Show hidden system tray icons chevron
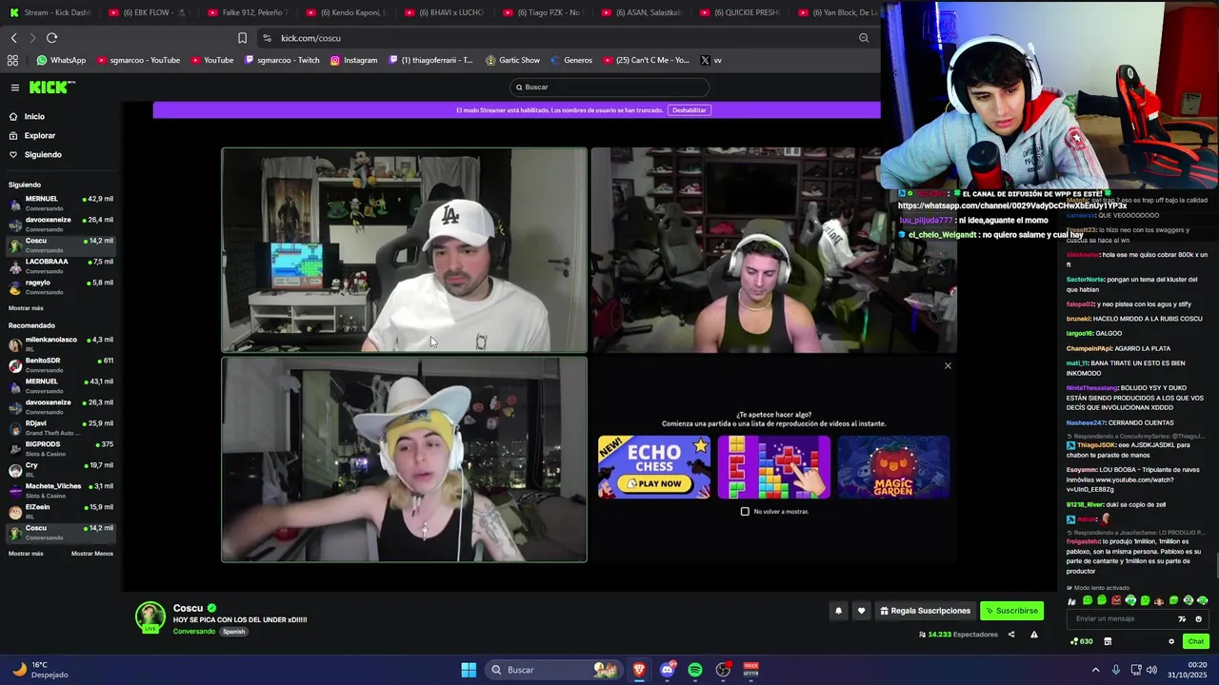The width and height of the screenshot is (1219, 685). click(x=1095, y=670)
